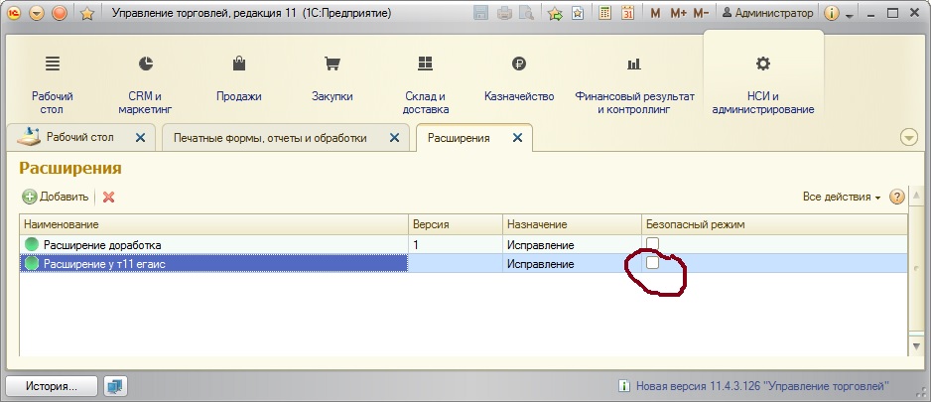Open the 1C main menu logo button
The image size is (931, 402).
coord(14,13)
